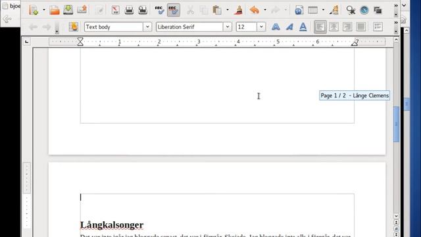Click the document vertical scrollbar thumb
Screen dimensions: 421x237
tap(396, 124)
